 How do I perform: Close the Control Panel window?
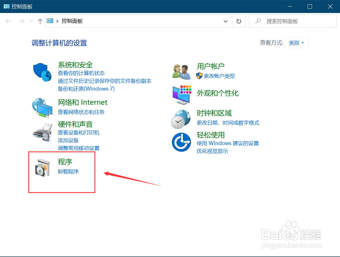tap(330, 7)
